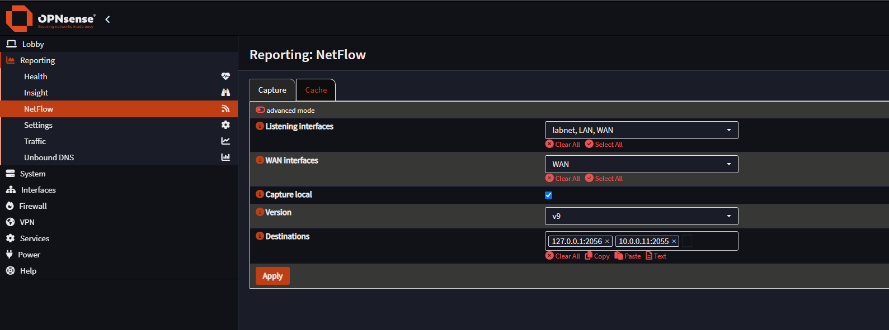Open Reporting Settings via gear icon
Image resolution: width=889 pixels, height=330 pixels.
click(x=225, y=125)
